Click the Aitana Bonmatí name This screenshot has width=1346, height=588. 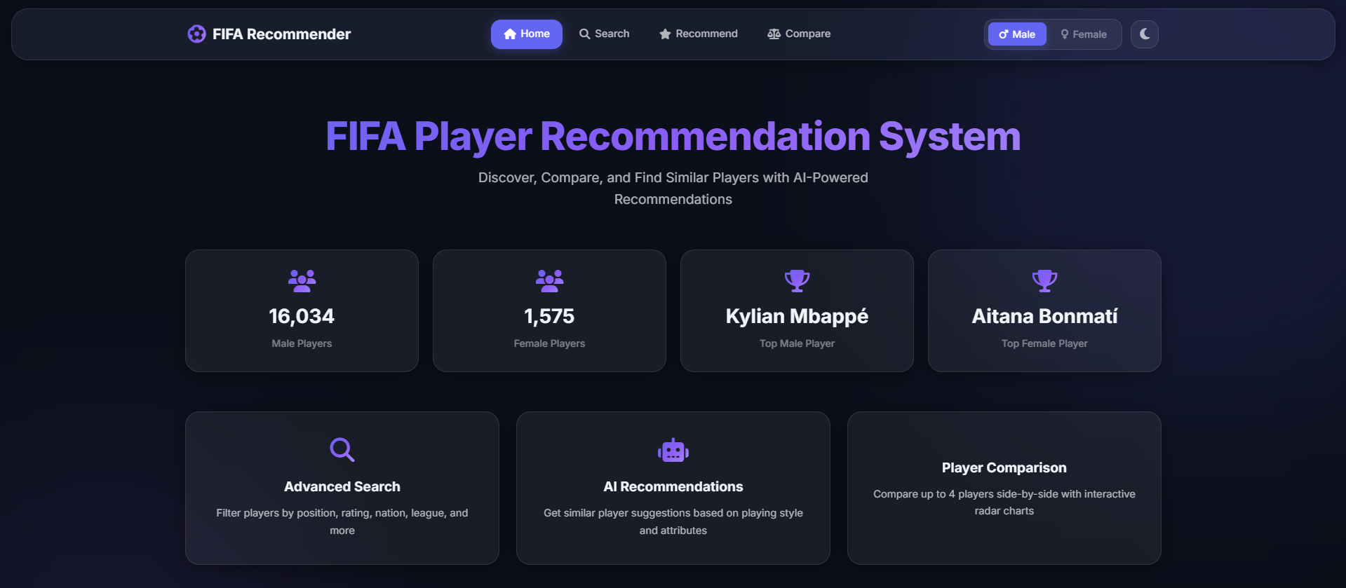point(1044,316)
